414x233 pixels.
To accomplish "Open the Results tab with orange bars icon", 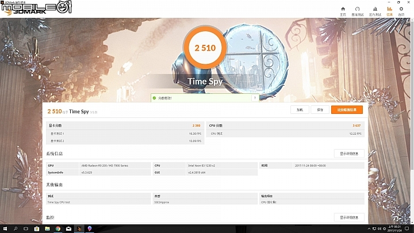I will [x=389, y=12].
